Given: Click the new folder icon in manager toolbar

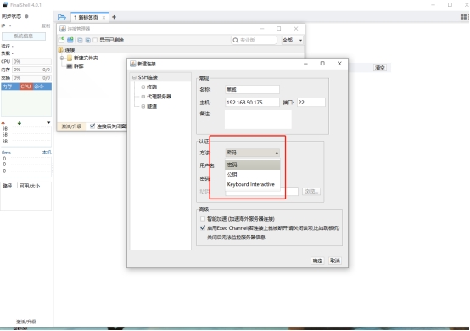Looking at the screenshot, I should (70, 40).
